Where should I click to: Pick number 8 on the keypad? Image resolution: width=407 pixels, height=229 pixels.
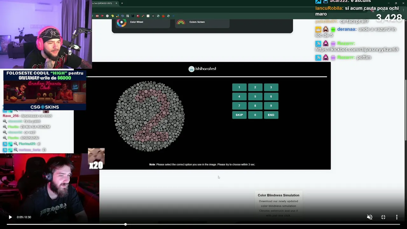coord(255,106)
